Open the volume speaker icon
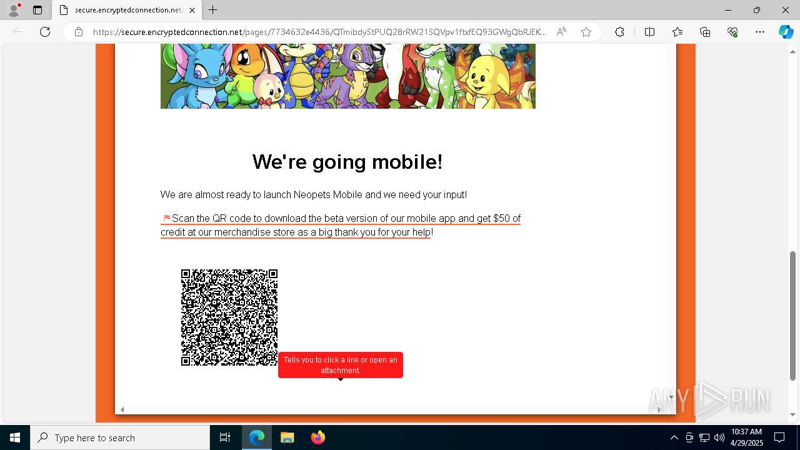This screenshot has height=450, width=800. (719, 437)
